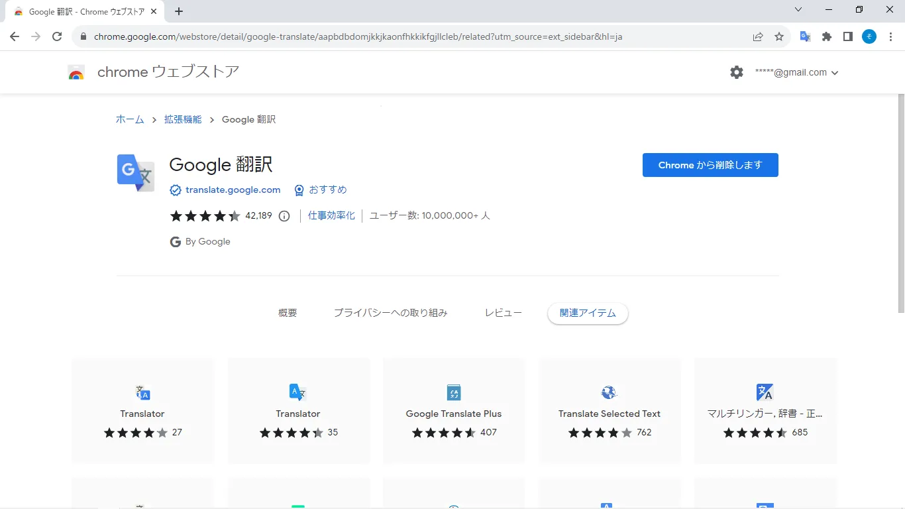Screen dimensions: 905x509
Task: Click the 拡張機能 breadcrumb link
Action: pyautogui.click(x=183, y=119)
